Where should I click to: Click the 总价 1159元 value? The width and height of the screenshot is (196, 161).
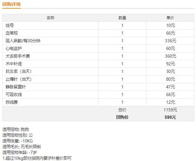(x=170, y=110)
